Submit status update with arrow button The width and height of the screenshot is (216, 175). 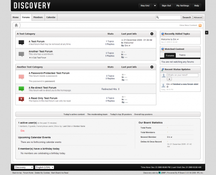[169, 79]
